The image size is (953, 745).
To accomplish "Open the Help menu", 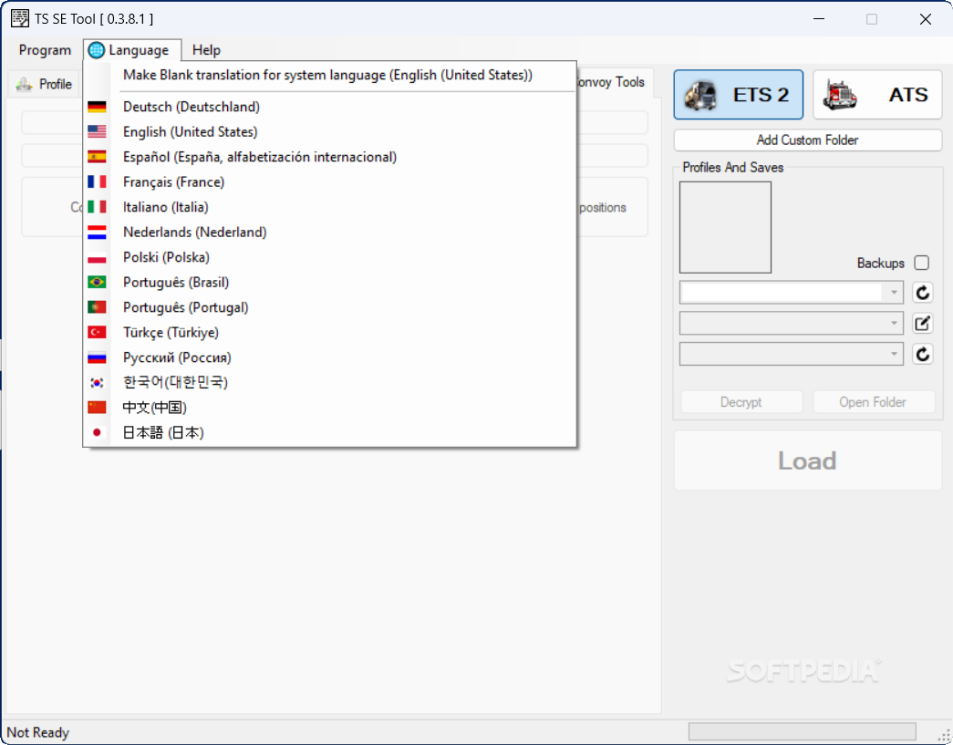I will coord(206,50).
